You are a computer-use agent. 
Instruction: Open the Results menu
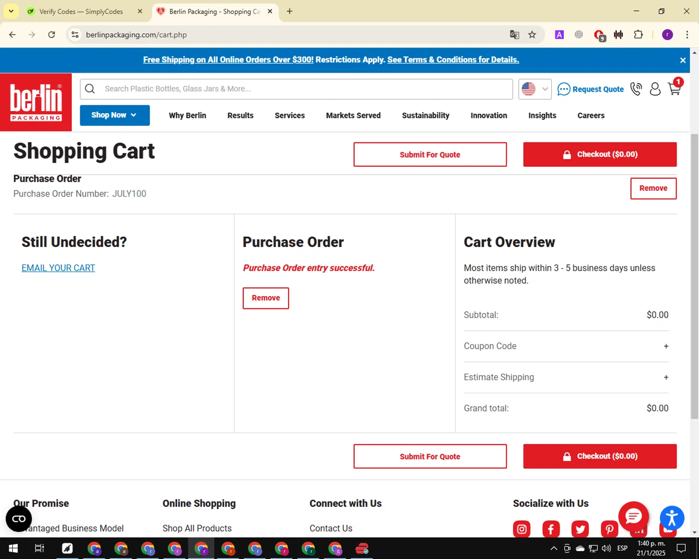tap(240, 116)
